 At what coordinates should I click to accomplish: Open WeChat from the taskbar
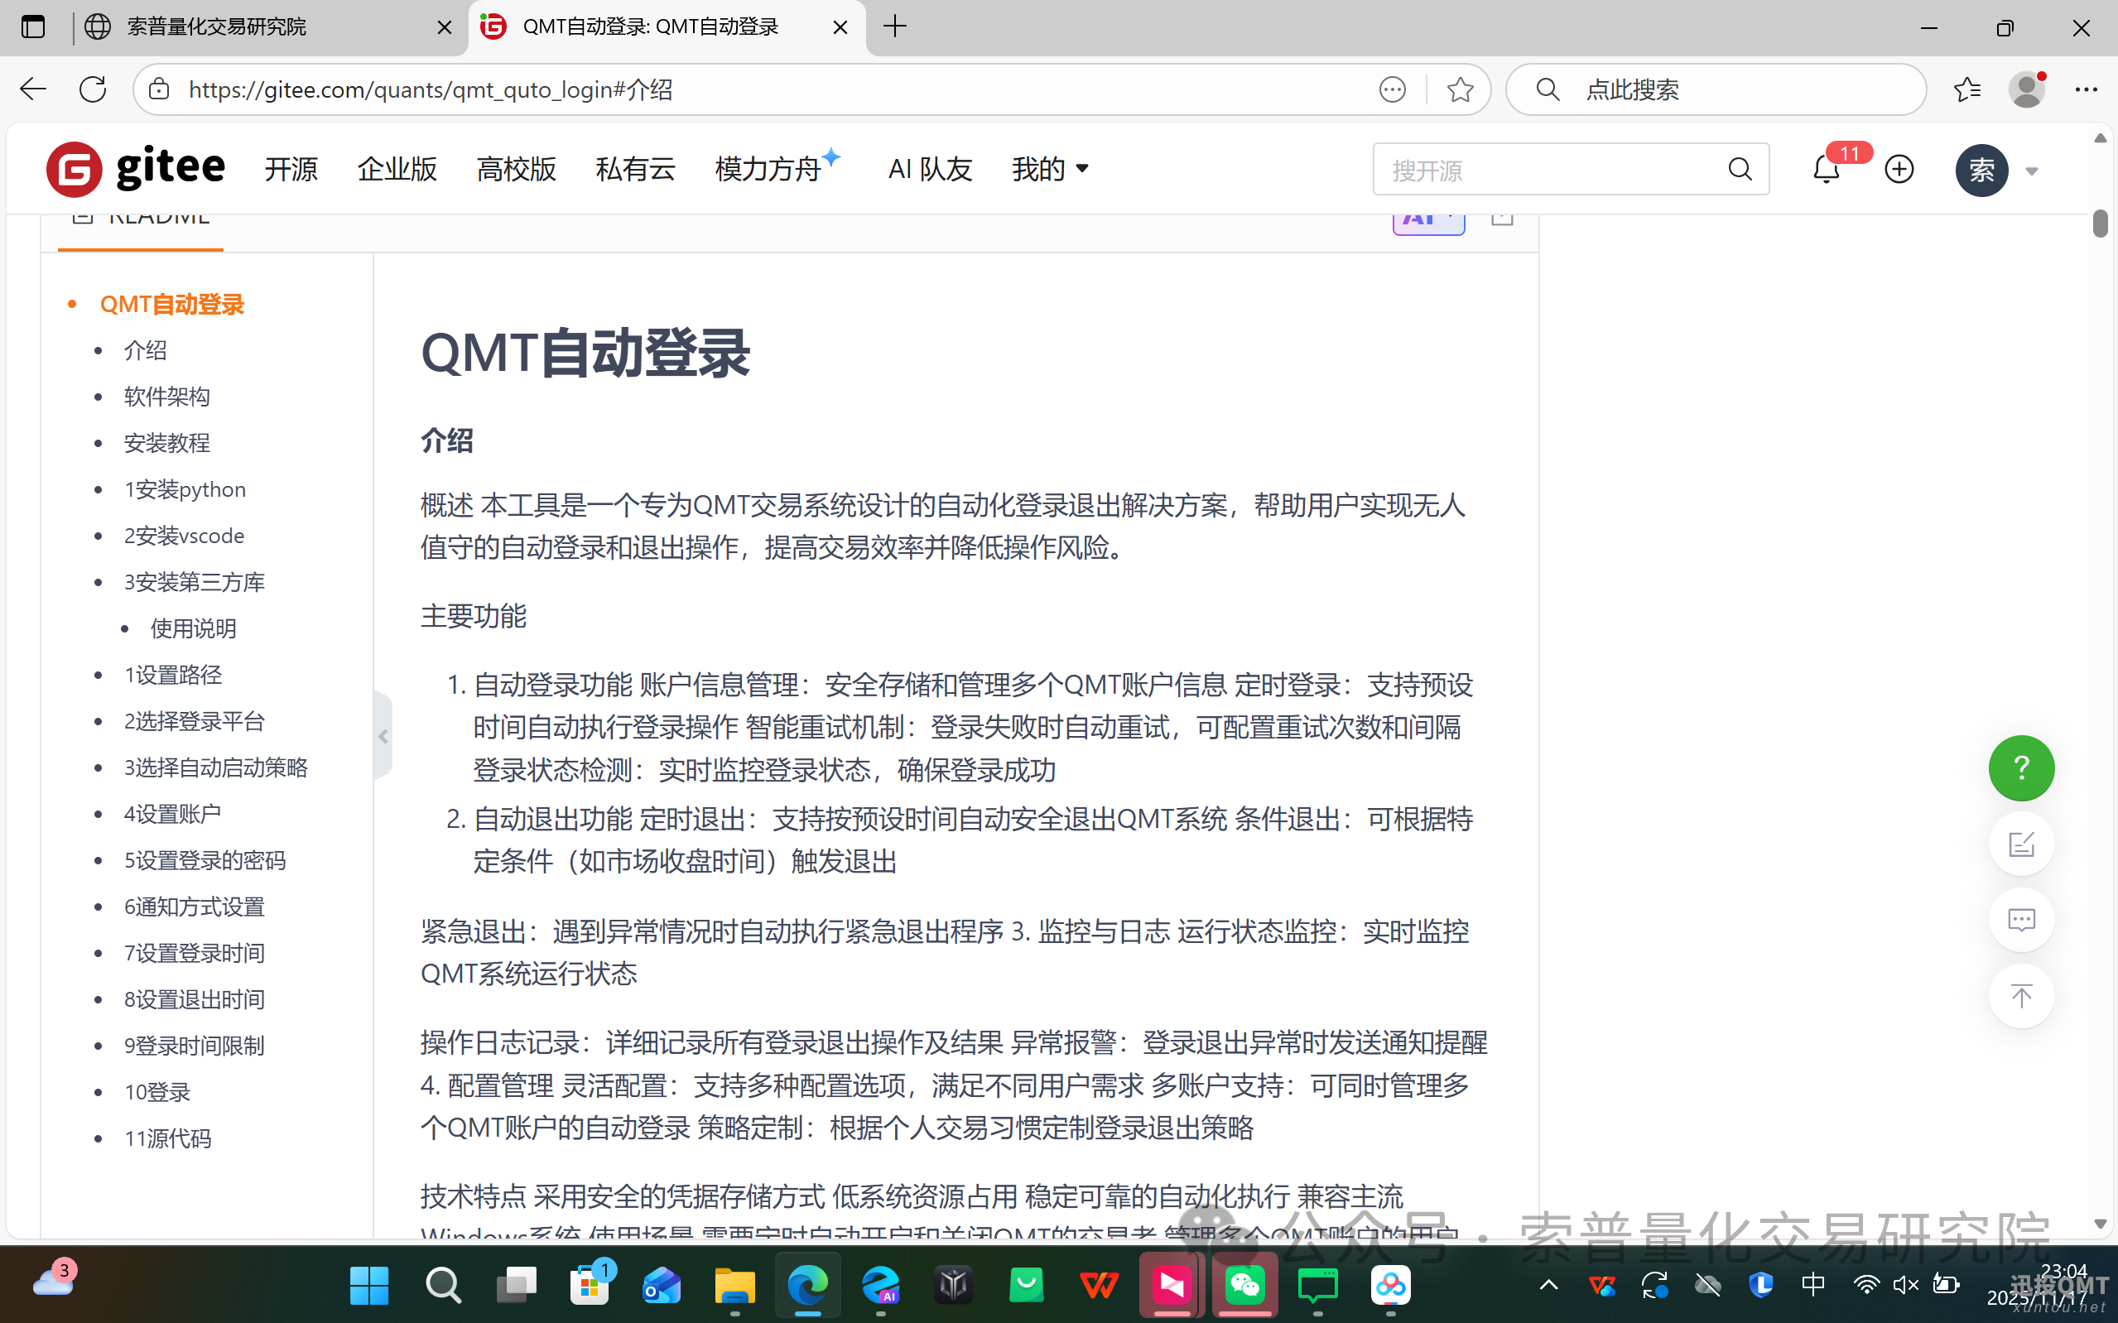(x=1244, y=1286)
